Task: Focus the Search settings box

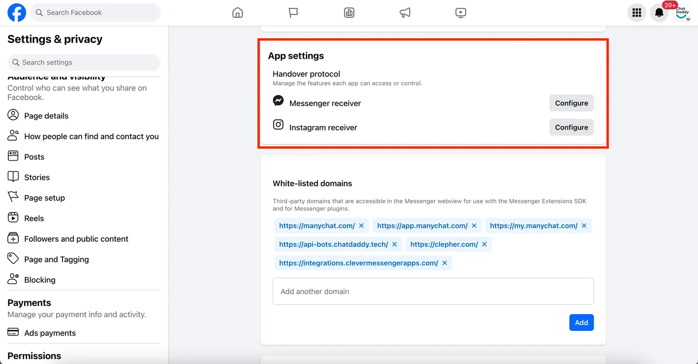Action: coord(84,62)
